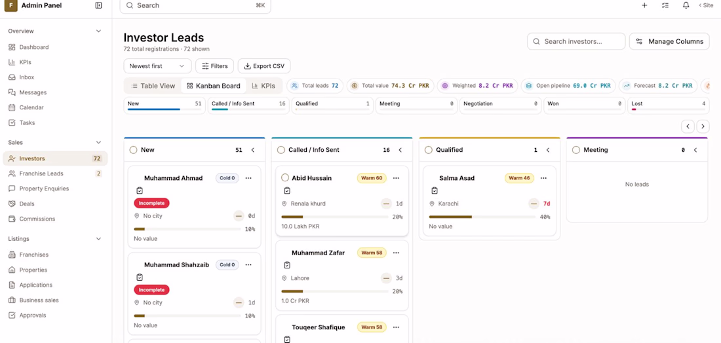The image size is (721, 343).
Task: Open the Newest first sort dropdown
Action: [157, 66]
